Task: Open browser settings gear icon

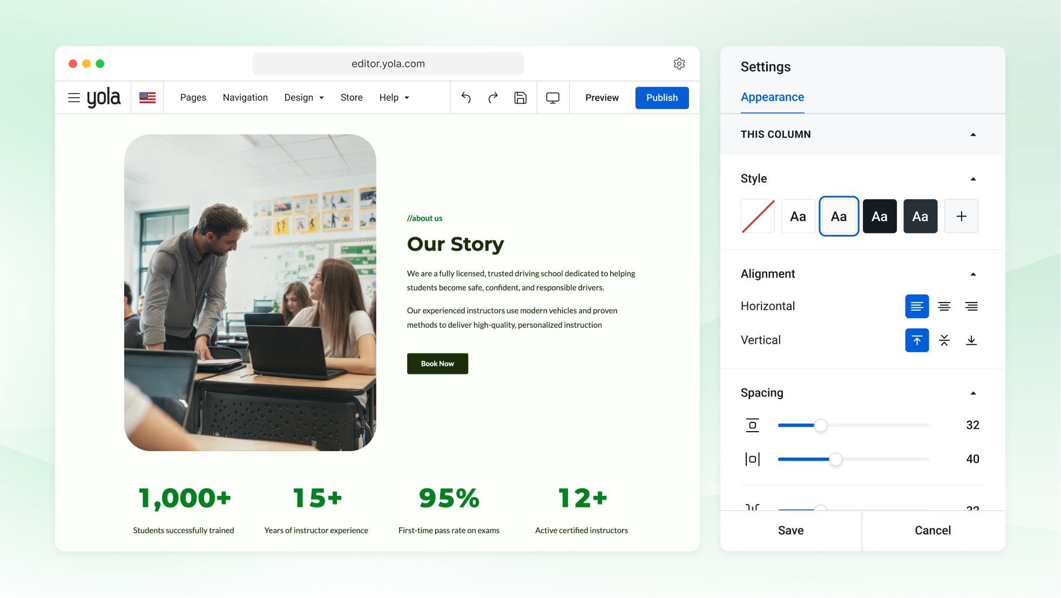Action: pos(679,64)
